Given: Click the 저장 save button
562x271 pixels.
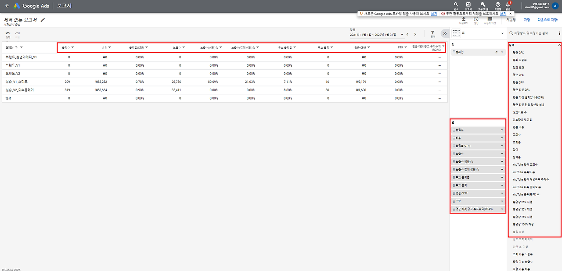Looking at the screenshot, I should click(x=527, y=20).
